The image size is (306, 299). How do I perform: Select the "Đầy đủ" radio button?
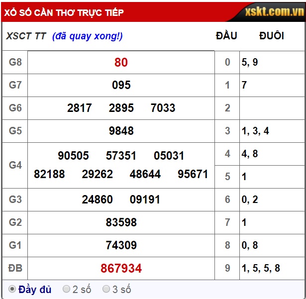pyautogui.click(x=12, y=289)
